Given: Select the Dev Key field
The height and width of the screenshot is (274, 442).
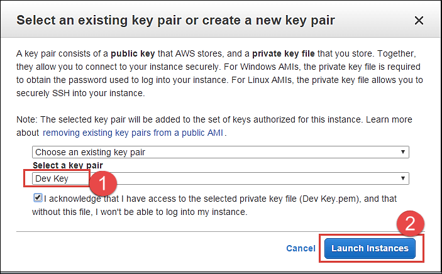Looking at the screenshot, I should (61, 178).
